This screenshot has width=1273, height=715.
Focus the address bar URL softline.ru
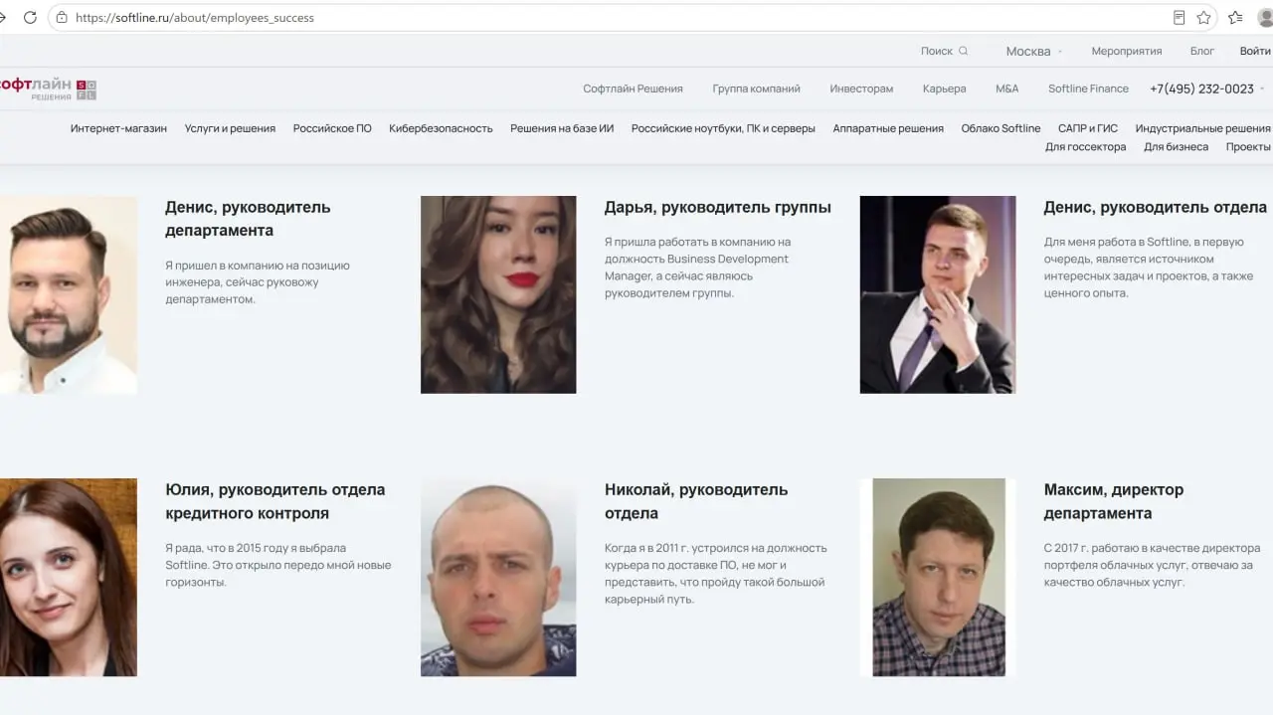tap(195, 18)
